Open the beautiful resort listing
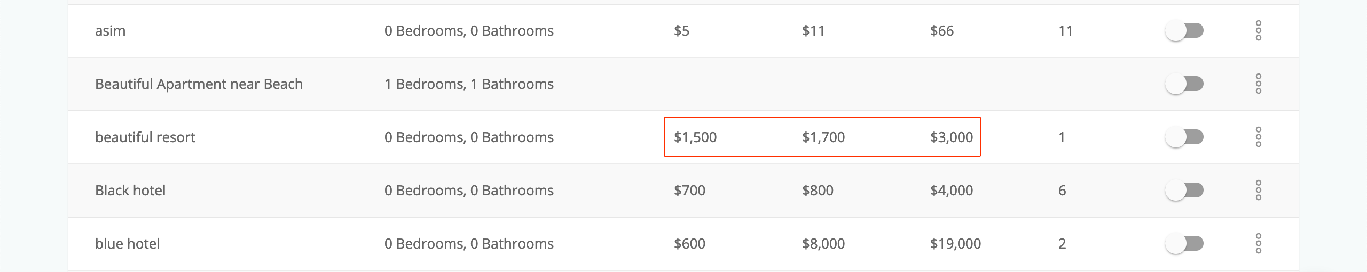This screenshot has width=1367, height=272. point(145,137)
